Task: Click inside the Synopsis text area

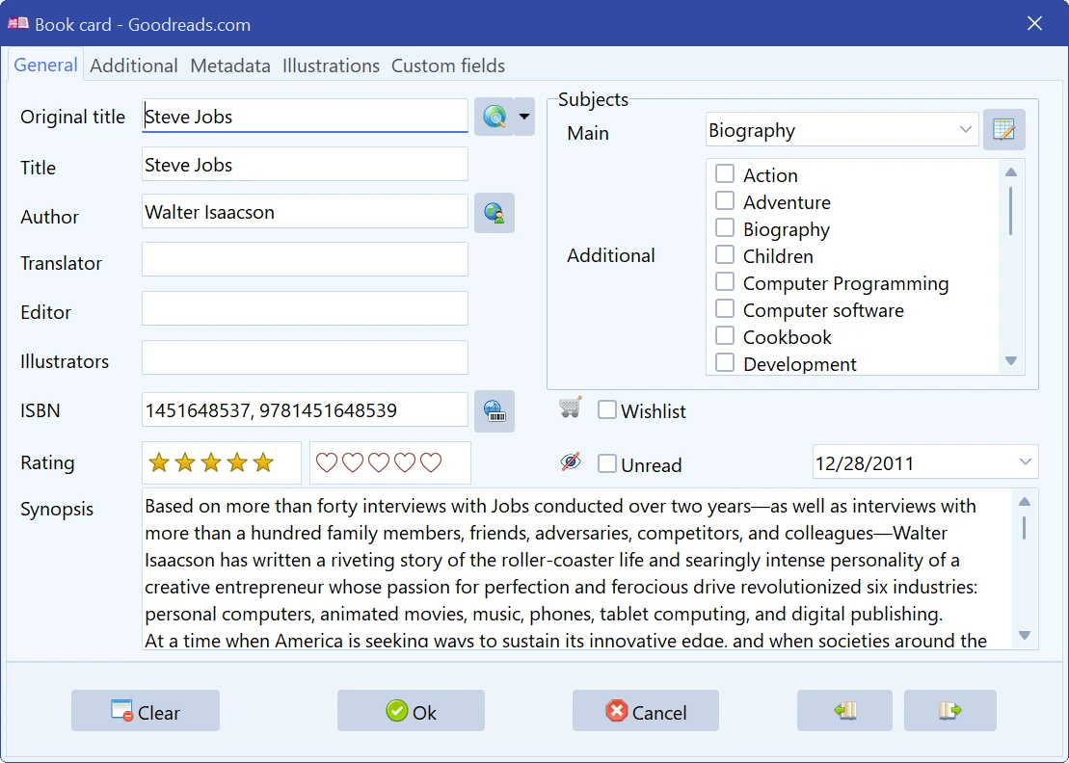Action: pos(576,568)
